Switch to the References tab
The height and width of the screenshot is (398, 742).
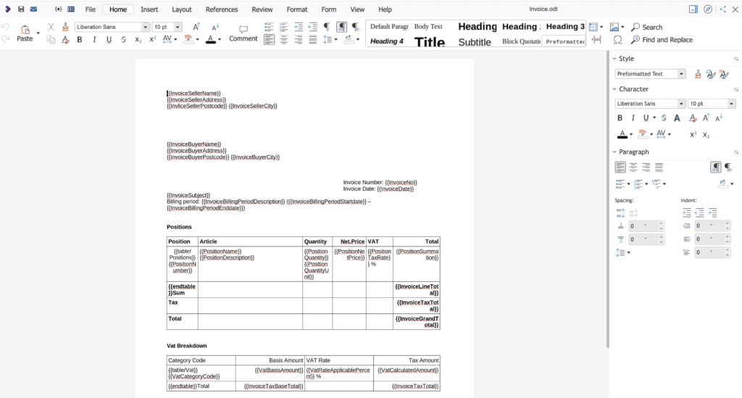click(x=221, y=9)
